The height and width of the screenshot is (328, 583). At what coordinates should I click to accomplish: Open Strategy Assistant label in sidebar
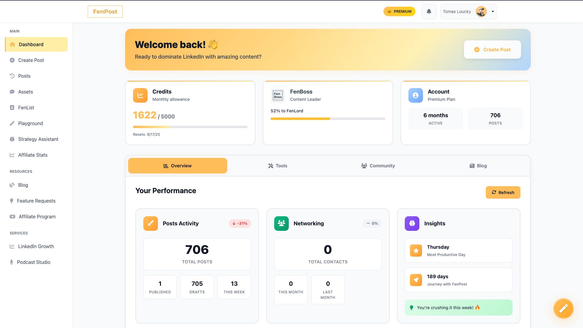point(38,139)
